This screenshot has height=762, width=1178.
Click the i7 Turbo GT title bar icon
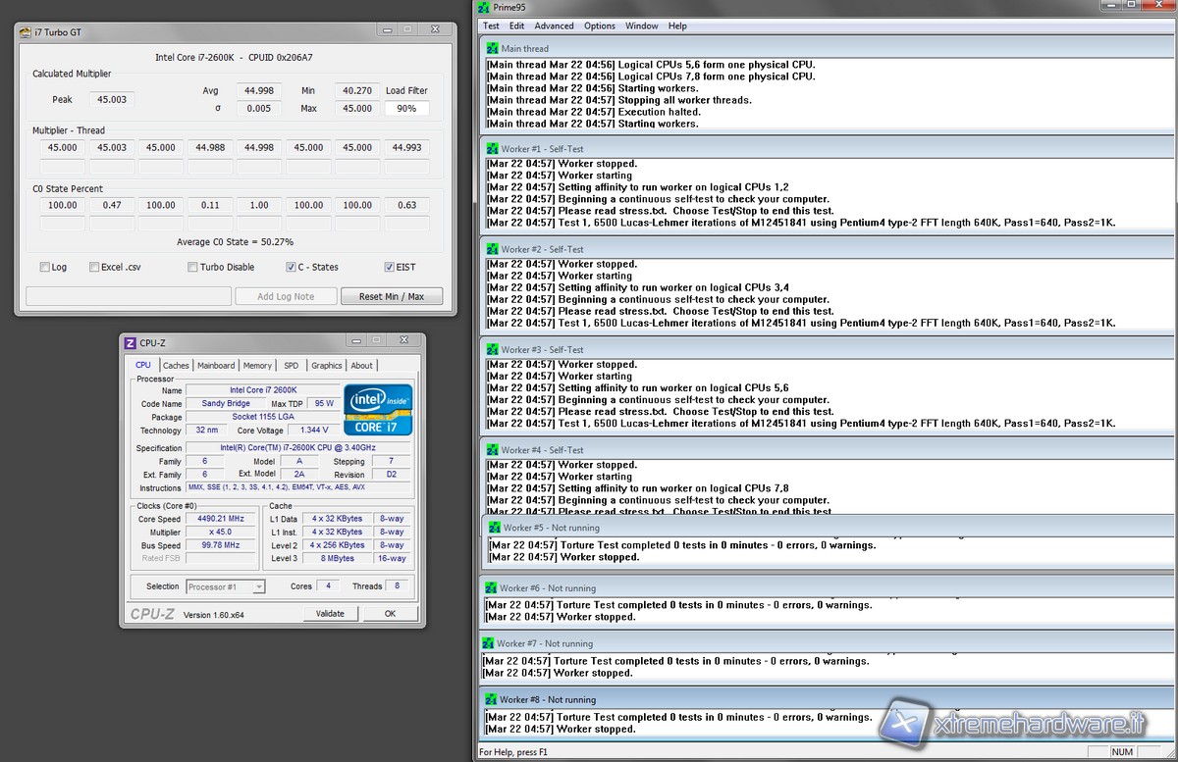click(26, 32)
